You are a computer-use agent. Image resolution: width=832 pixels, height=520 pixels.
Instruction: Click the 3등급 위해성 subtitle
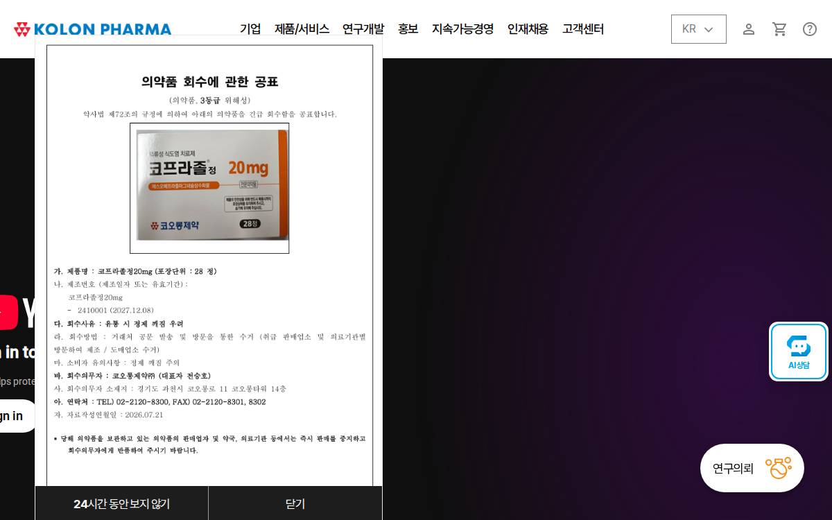pos(210,101)
